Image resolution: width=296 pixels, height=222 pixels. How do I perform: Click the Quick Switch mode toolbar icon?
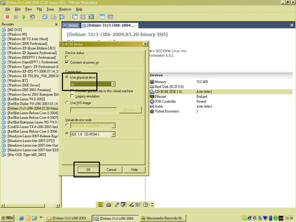click(83, 17)
